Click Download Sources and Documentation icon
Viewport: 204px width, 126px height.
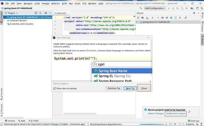pyautogui.click(x=147, y=18)
